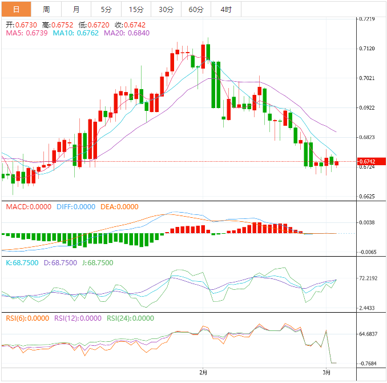Click the 2月 marker on time axis
Image resolution: width=387 pixels, height=383 pixels.
coord(204,373)
